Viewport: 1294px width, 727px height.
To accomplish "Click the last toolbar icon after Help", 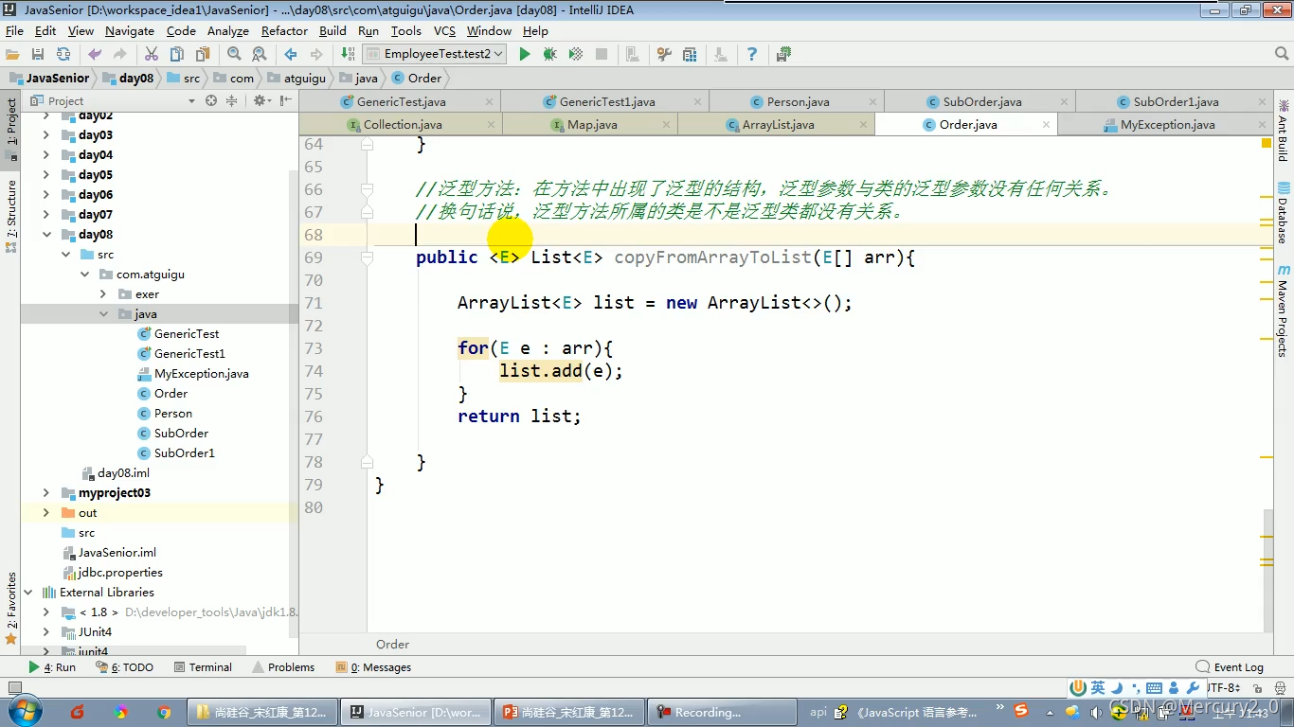I will coord(783,54).
